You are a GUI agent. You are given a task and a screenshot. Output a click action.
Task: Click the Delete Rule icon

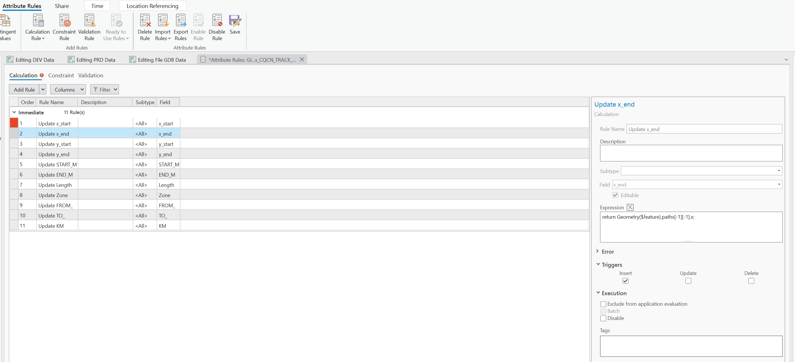(145, 21)
